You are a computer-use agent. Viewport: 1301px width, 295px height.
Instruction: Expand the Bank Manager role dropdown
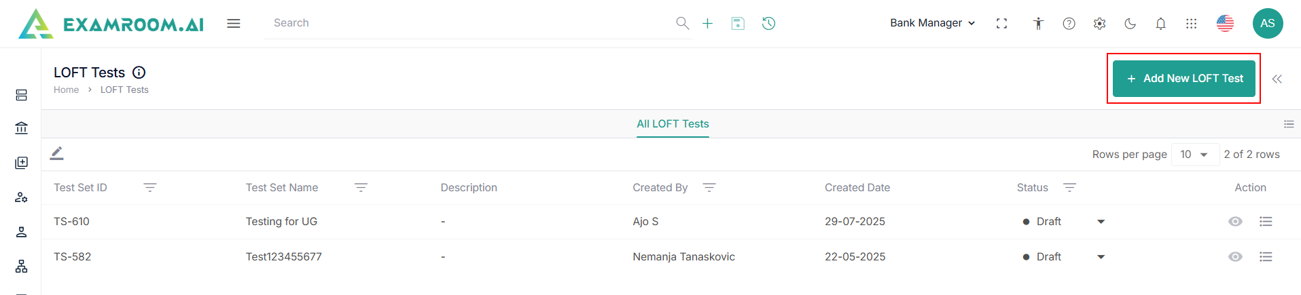(932, 23)
